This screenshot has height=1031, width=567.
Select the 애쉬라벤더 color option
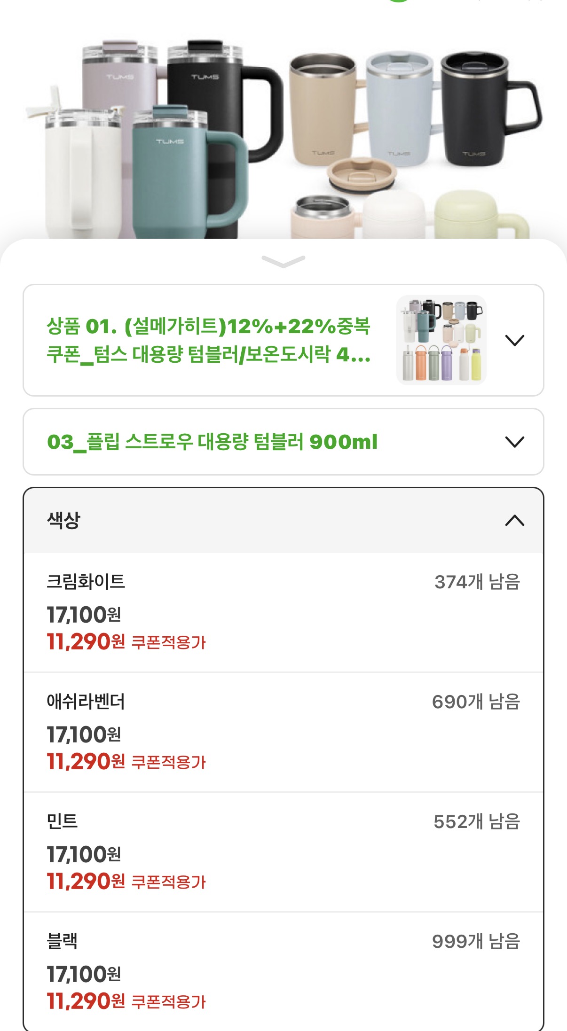[86, 702]
